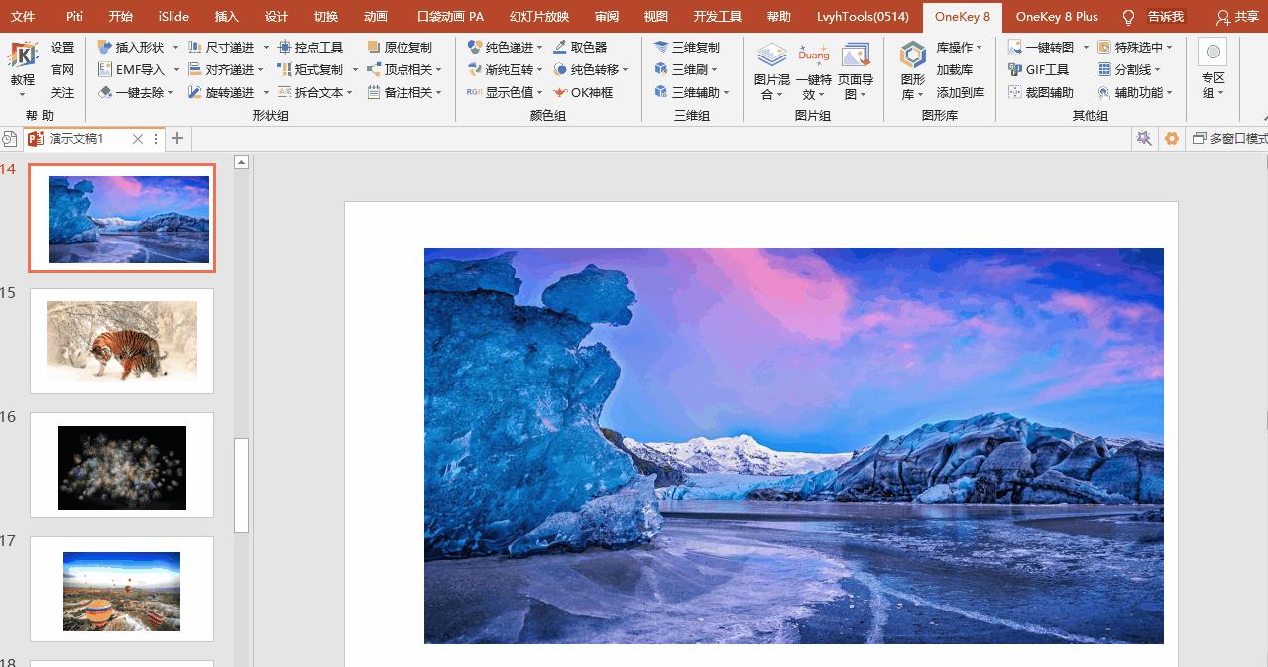Click the 添加到库 button

[960, 92]
